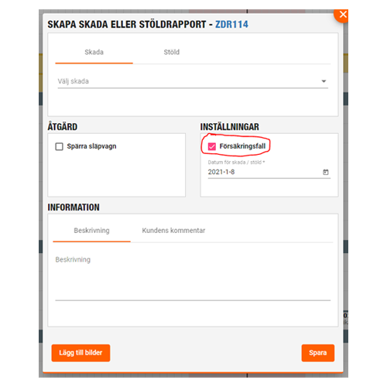The height and width of the screenshot is (387, 387).
Task: Click the Skapa skada eller stöldrapport title
Action: tap(127, 25)
